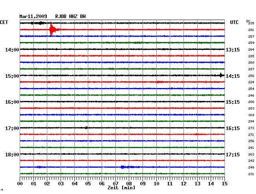Viewport: 256px width, 194px height.
Task: Click the "06" minute tick label
Action: pos(102,184)
